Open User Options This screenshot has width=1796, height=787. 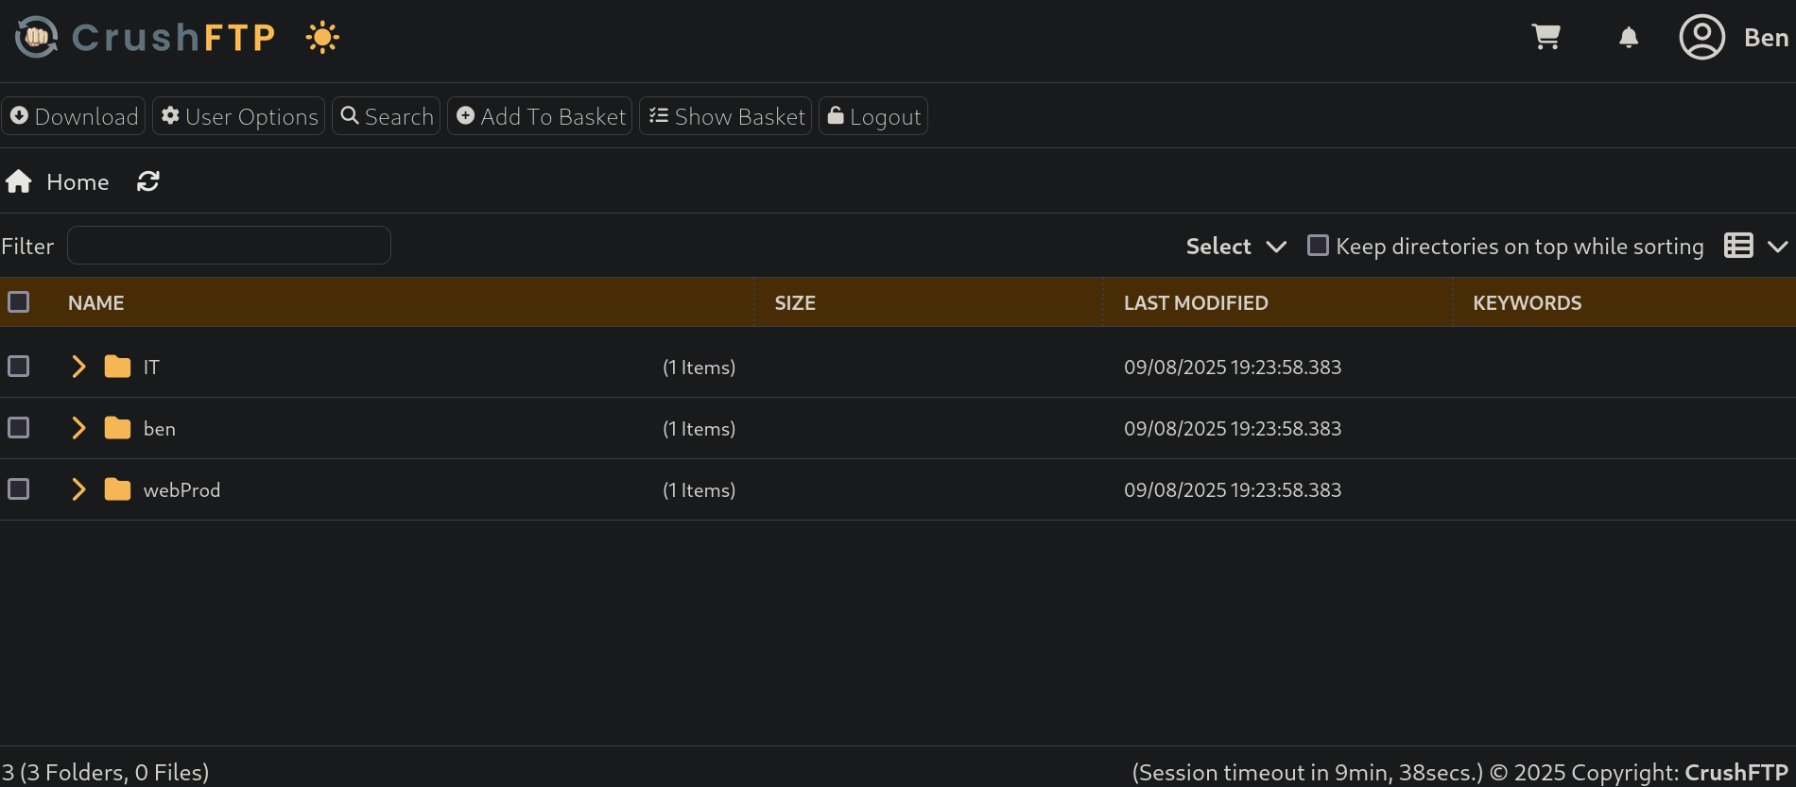pos(239,116)
